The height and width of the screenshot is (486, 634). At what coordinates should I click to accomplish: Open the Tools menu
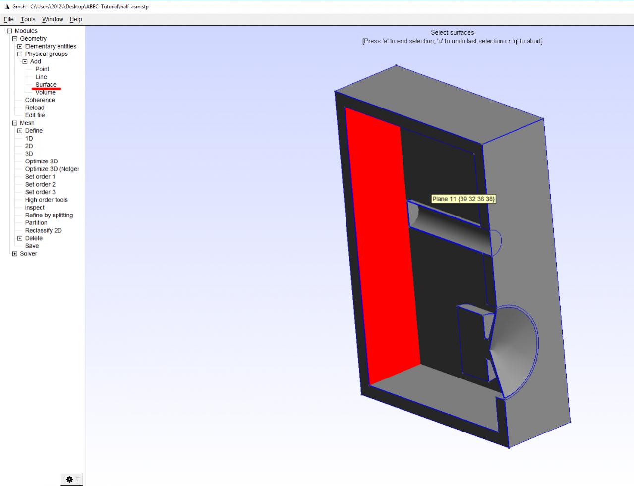click(x=28, y=19)
